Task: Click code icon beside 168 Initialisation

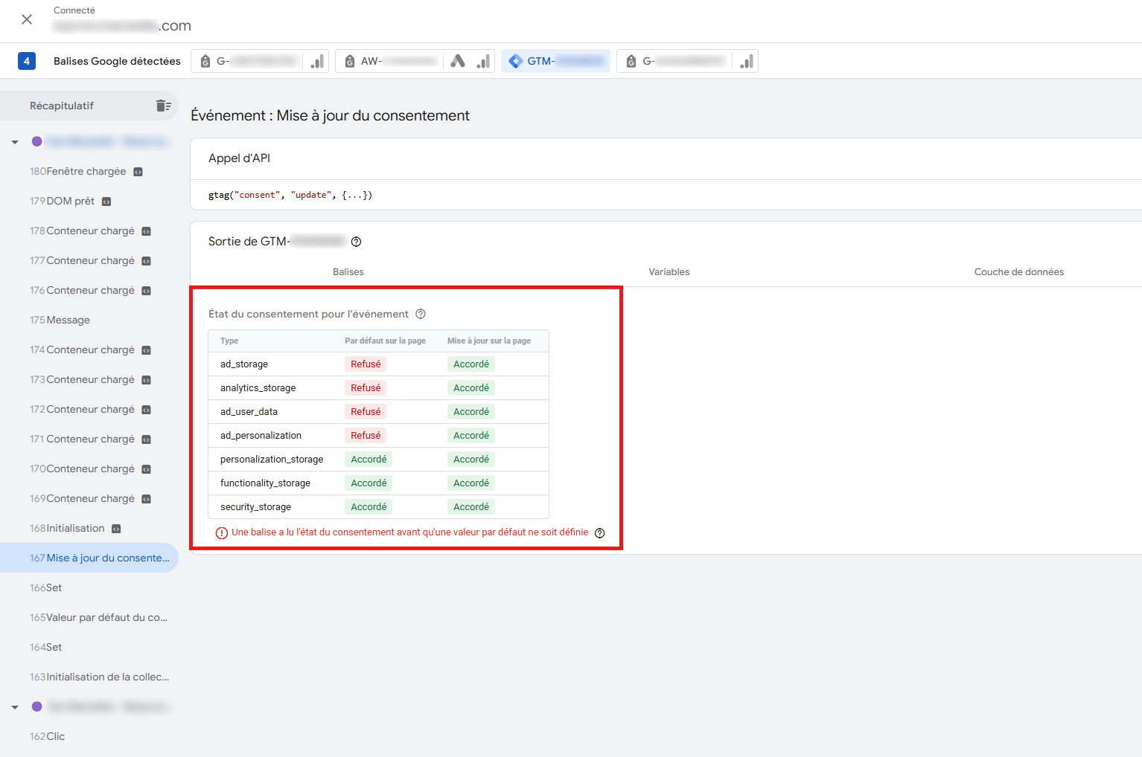Action: point(116,529)
